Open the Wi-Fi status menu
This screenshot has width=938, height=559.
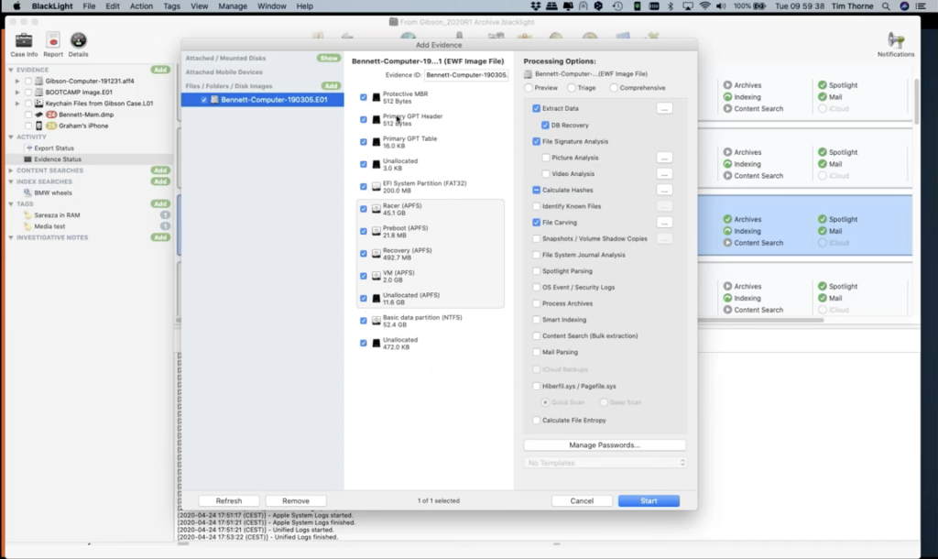[x=704, y=6]
